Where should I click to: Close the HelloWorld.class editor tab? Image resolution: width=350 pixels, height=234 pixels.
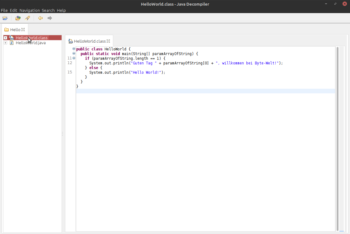point(108,41)
